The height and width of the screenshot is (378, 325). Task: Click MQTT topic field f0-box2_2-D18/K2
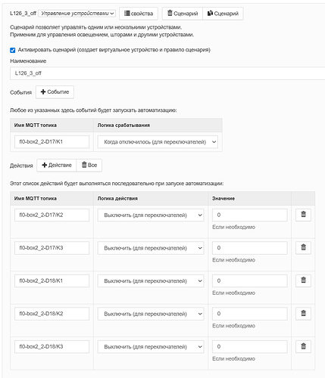tap(52, 314)
